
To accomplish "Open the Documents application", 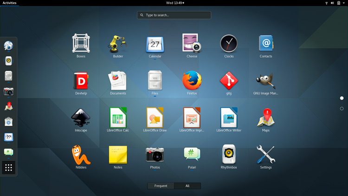I will tap(118, 80).
